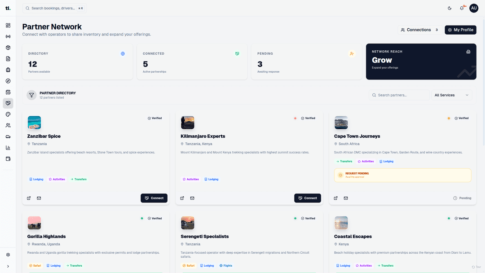Click the Search partners input field

point(399,95)
